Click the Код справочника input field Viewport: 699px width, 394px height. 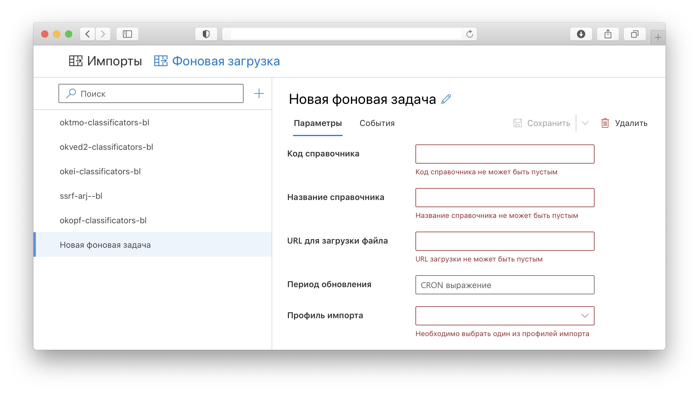point(505,154)
